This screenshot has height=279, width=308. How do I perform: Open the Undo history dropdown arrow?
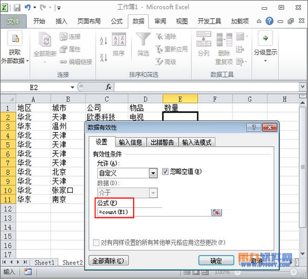pos(35,8)
